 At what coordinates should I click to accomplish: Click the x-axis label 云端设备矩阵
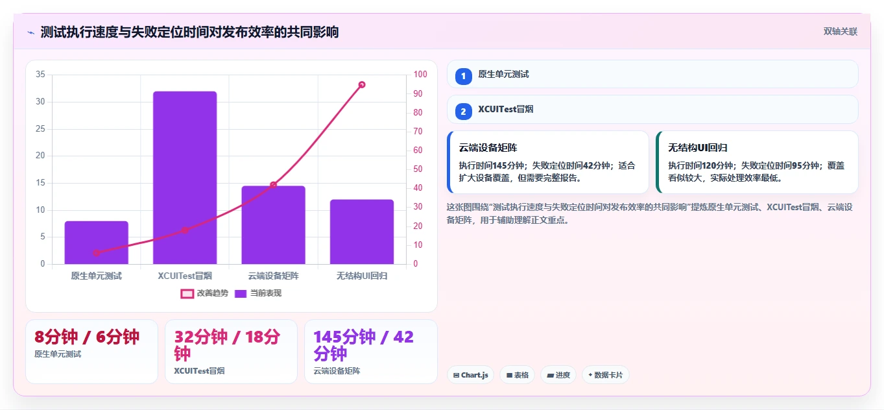pyautogui.click(x=273, y=276)
